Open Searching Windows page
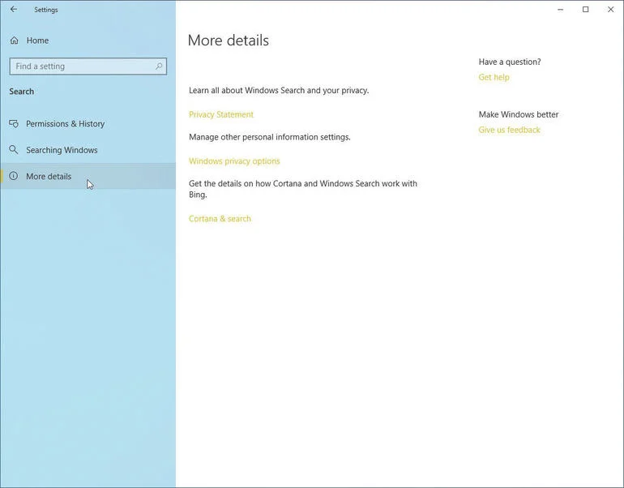The height and width of the screenshot is (488, 624). point(88,150)
